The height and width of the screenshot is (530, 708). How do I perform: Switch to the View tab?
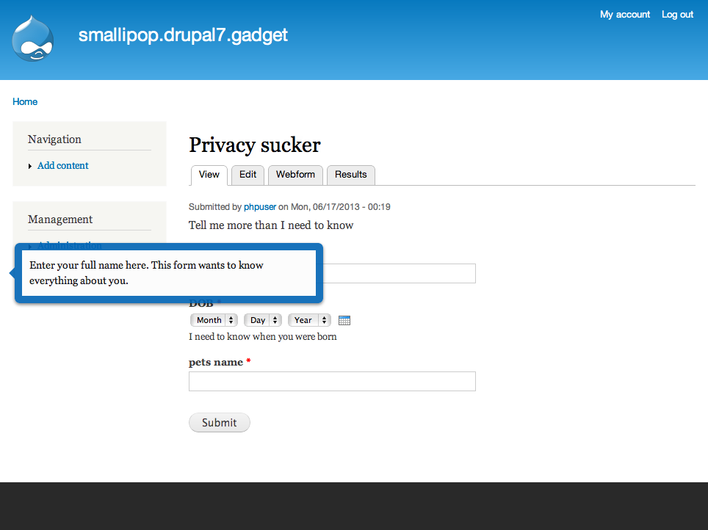click(x=209, y=175)
